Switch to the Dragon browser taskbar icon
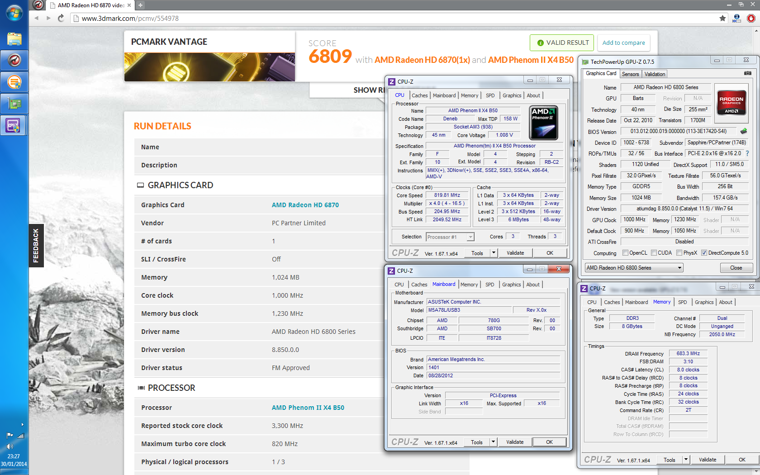The width and height of the screenshot is (760, 475). (x=14, y=60)
